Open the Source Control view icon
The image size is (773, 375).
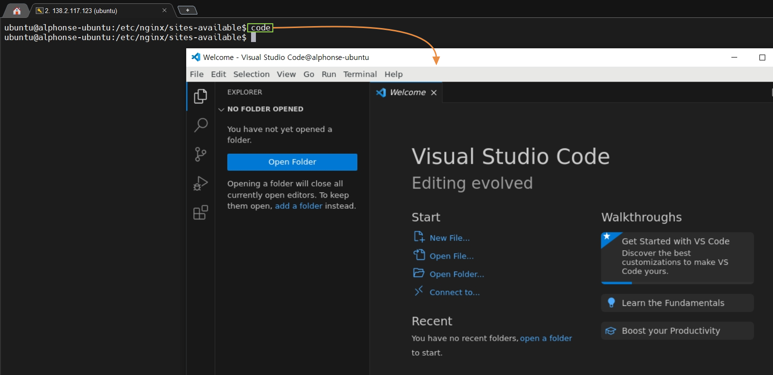click(x=200, y=154)
